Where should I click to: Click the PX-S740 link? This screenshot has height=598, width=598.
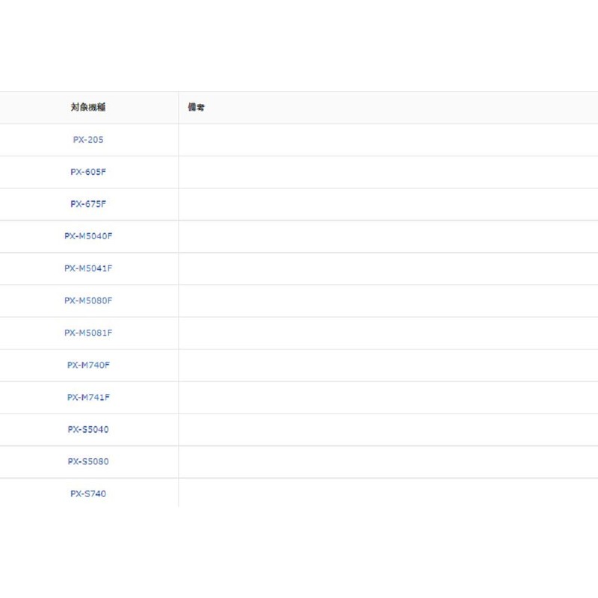[88, 493]
